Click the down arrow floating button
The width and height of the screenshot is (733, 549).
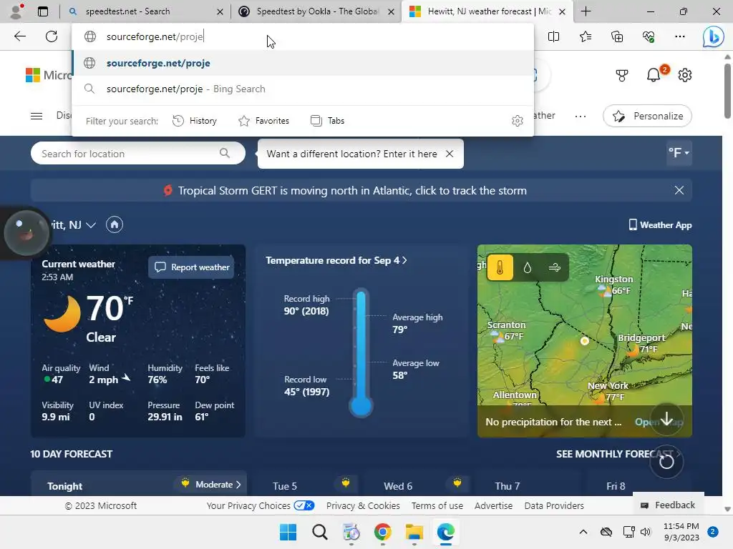666,419
